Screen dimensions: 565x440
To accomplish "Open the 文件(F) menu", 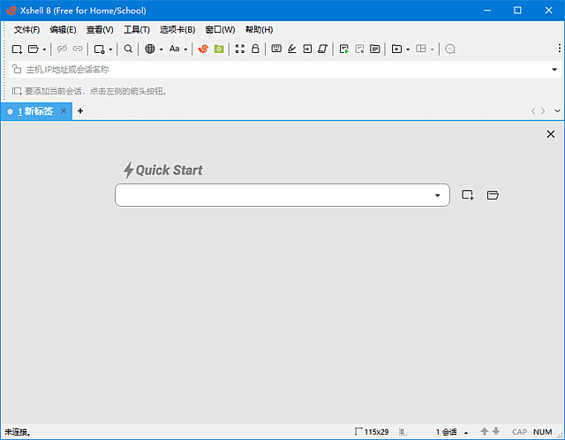I will [x=26, y=30].
